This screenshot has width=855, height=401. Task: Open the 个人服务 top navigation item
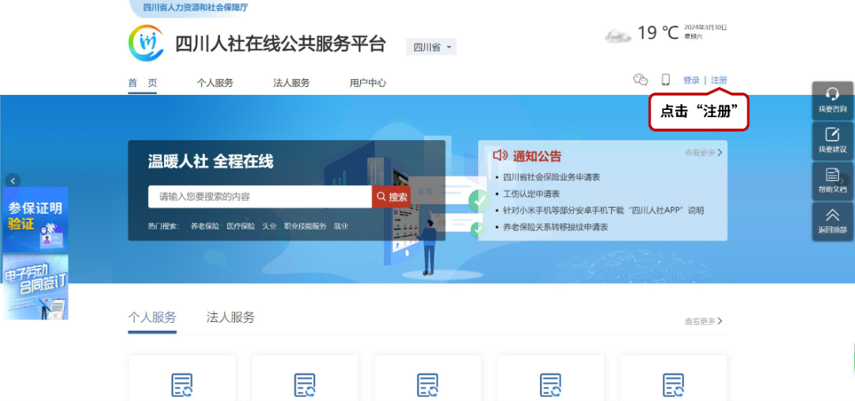(215, 83)
